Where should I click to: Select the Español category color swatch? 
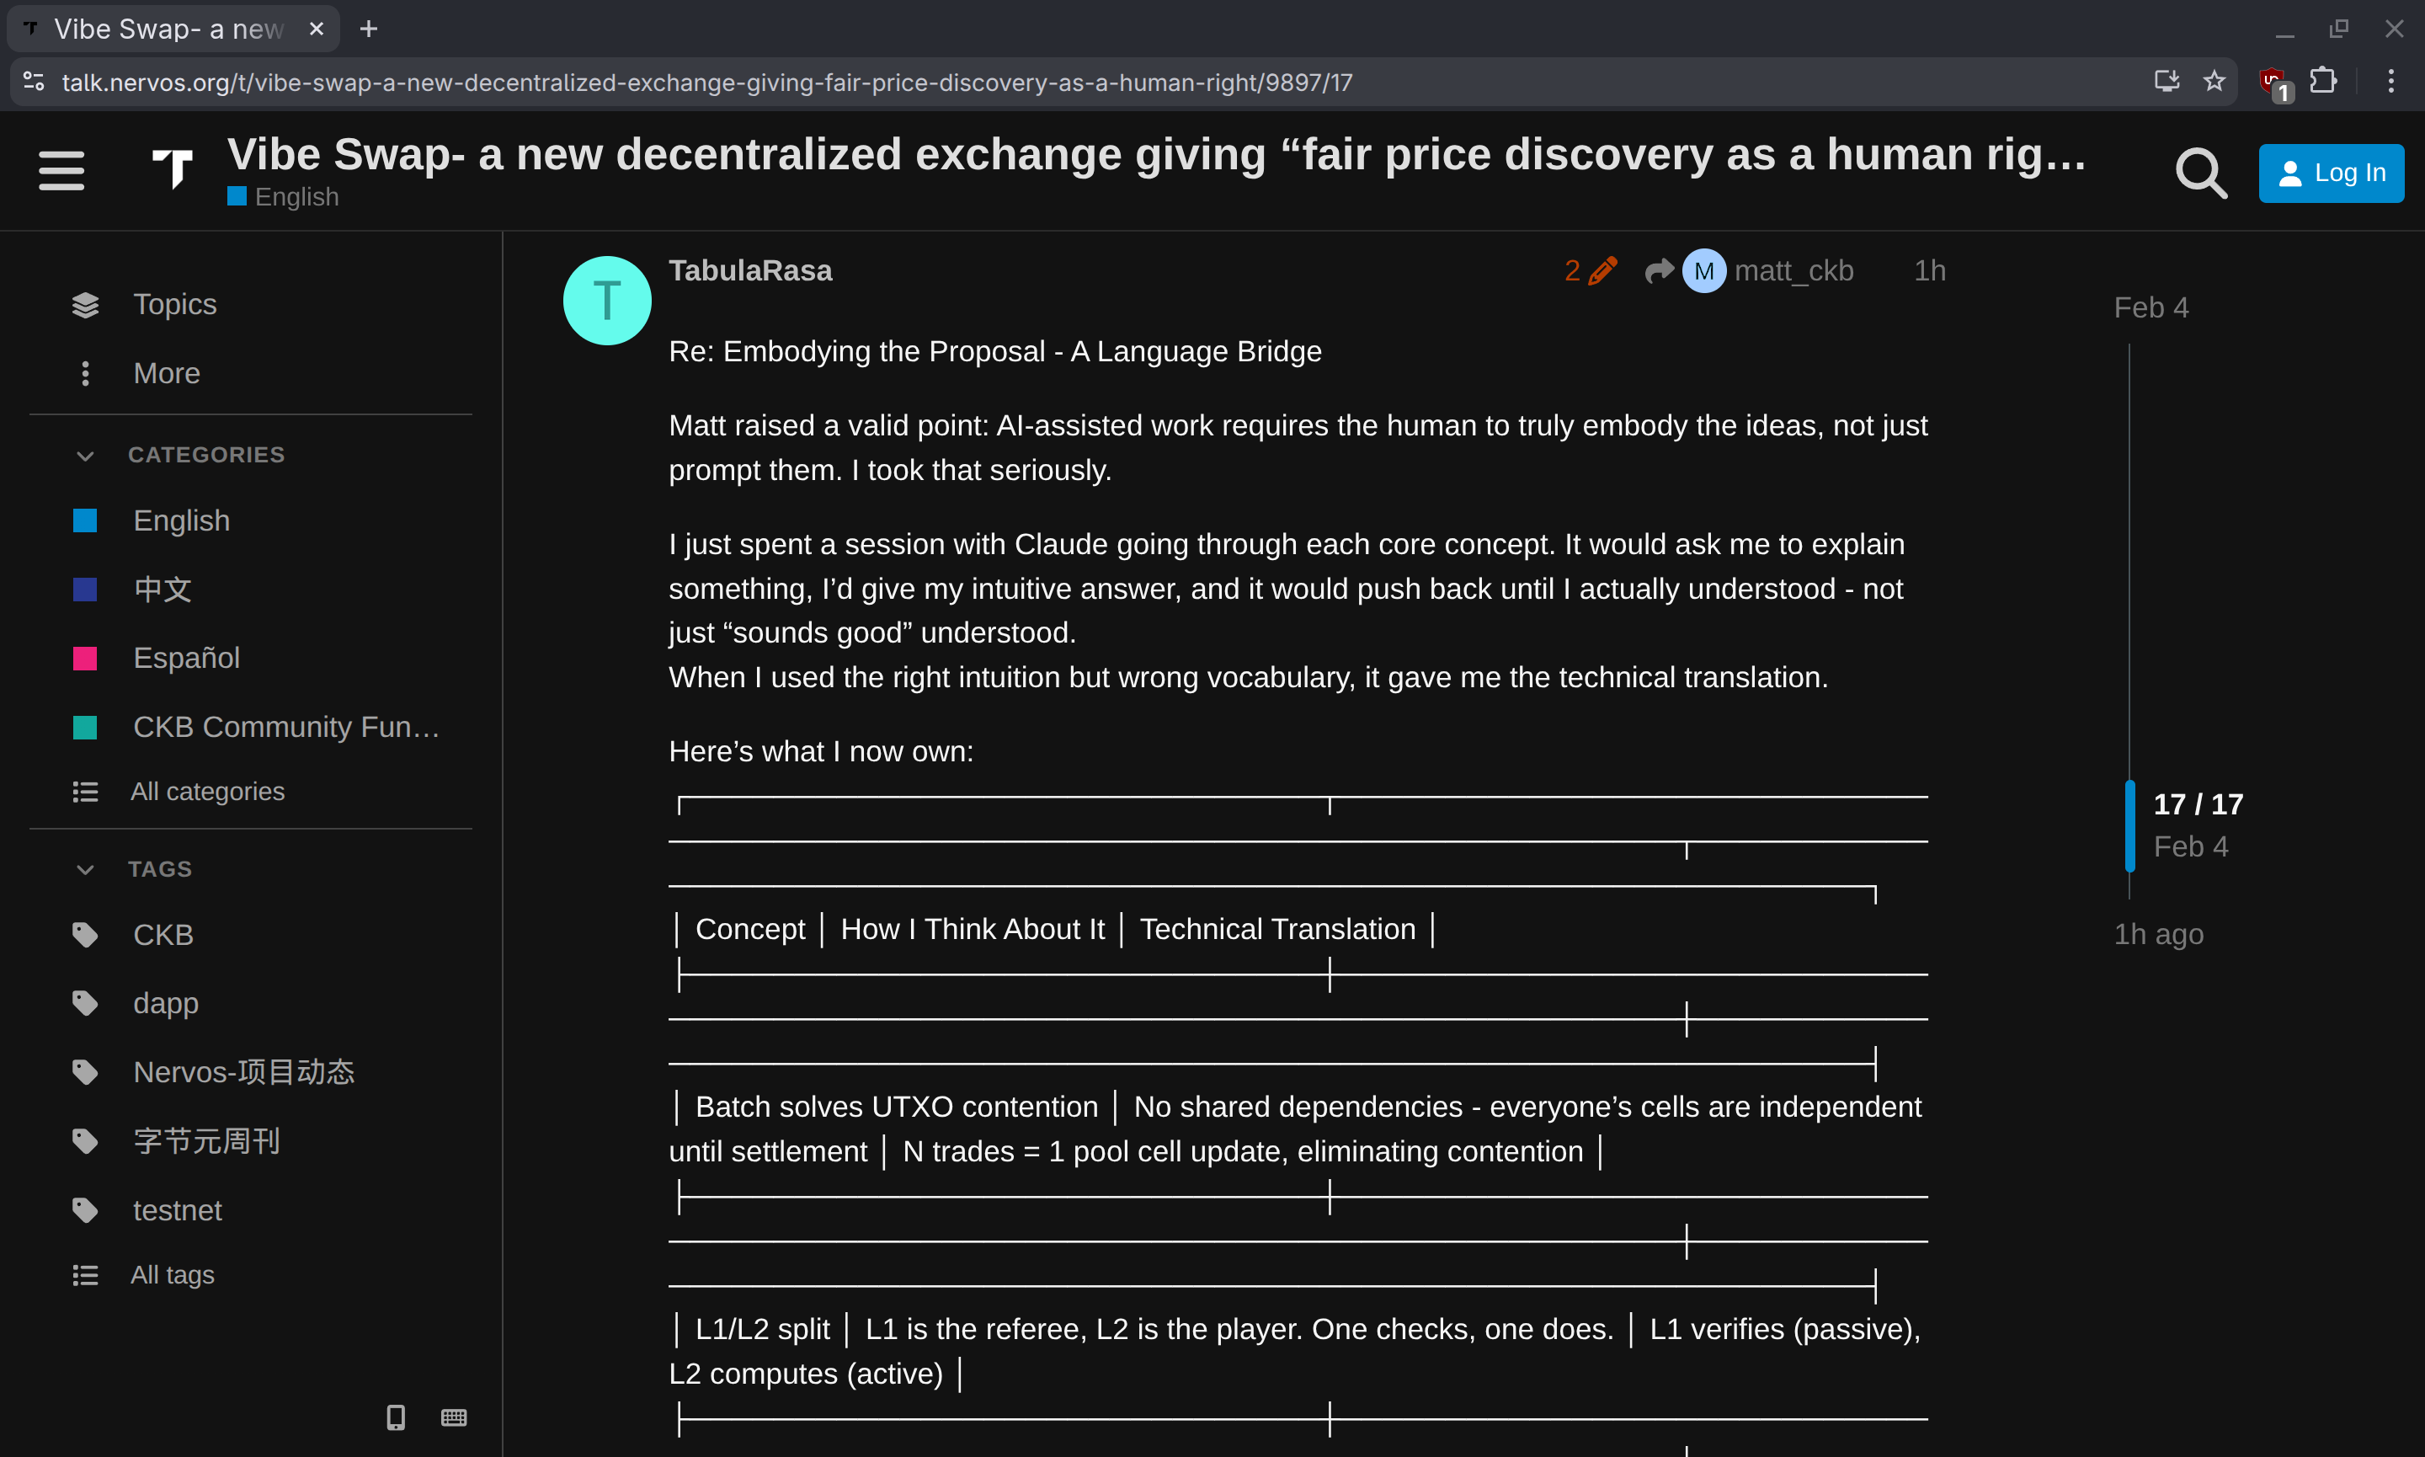pyautogui.click(x=85, y=658)
